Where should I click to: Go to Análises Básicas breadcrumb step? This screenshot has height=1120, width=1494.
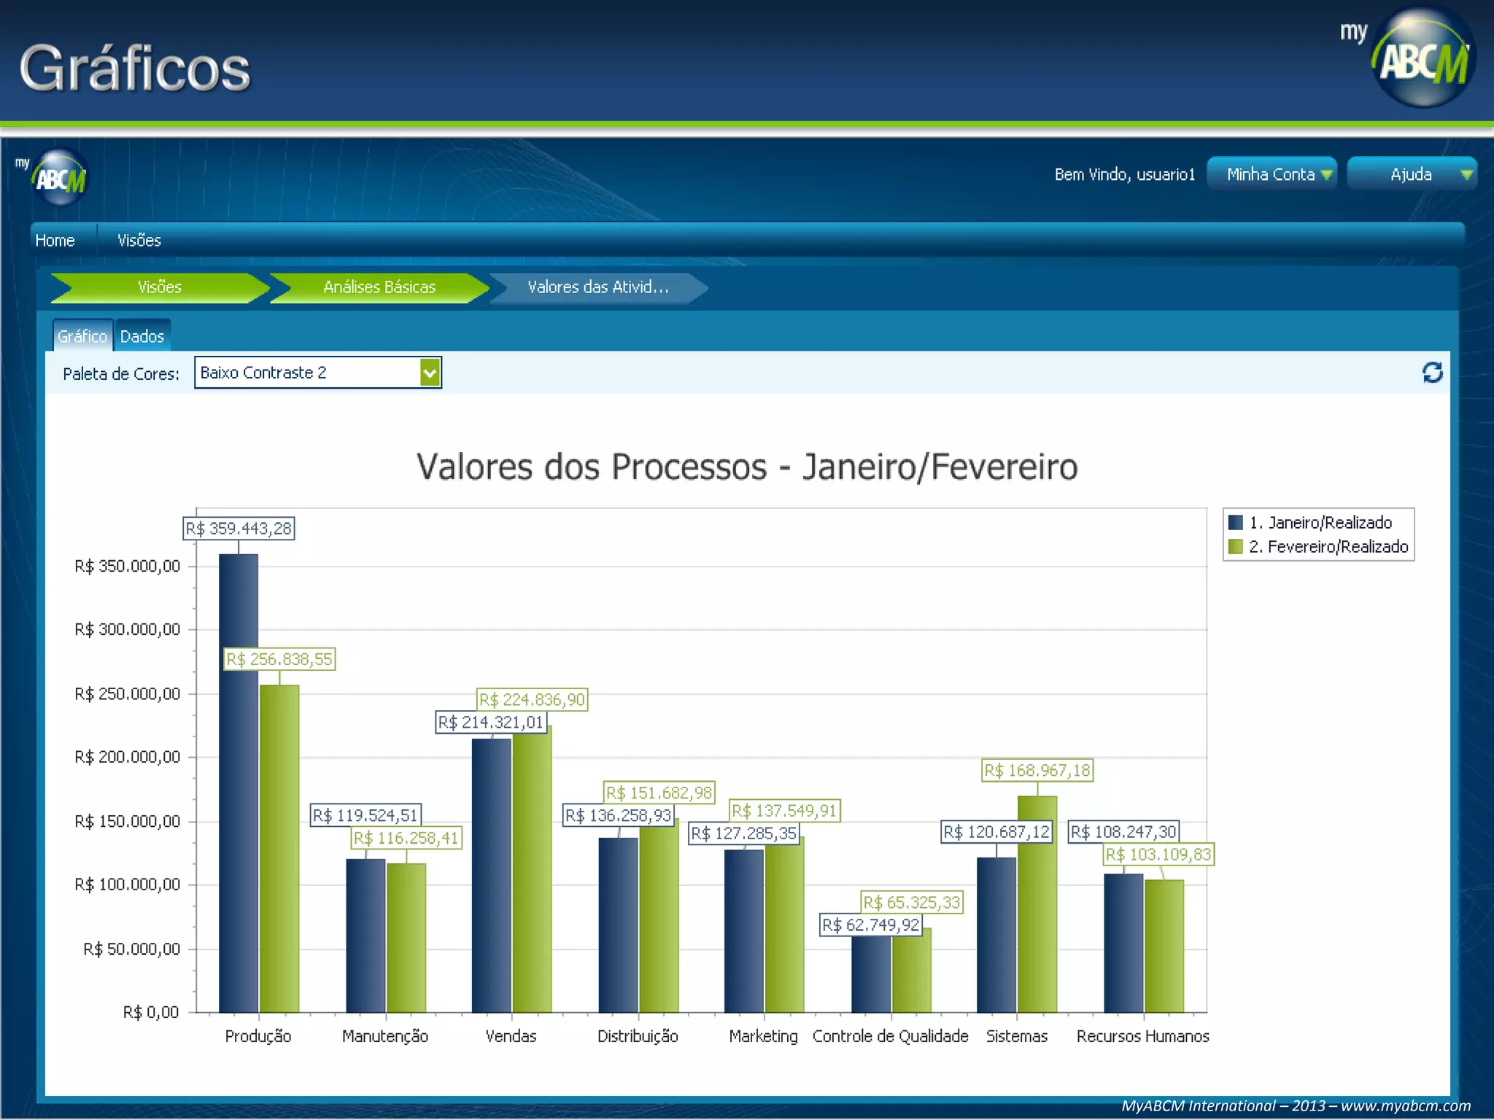click(x=379, y=287)
